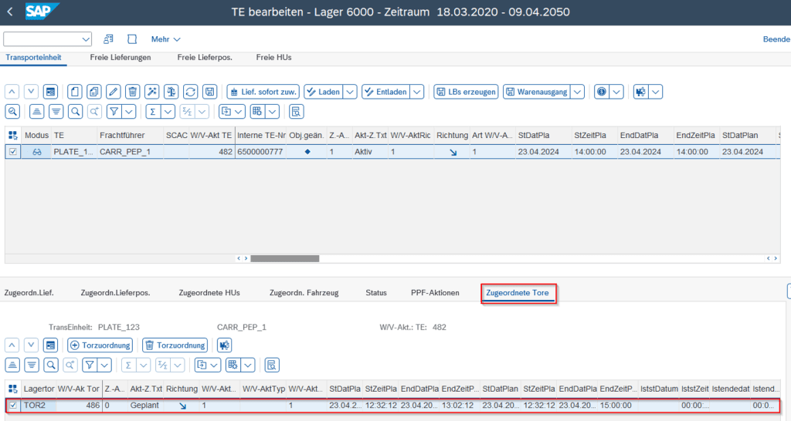Open the upper sum total dropdown arrow
The width and height of the screenshot is (791, 421).
click(168, 112)
